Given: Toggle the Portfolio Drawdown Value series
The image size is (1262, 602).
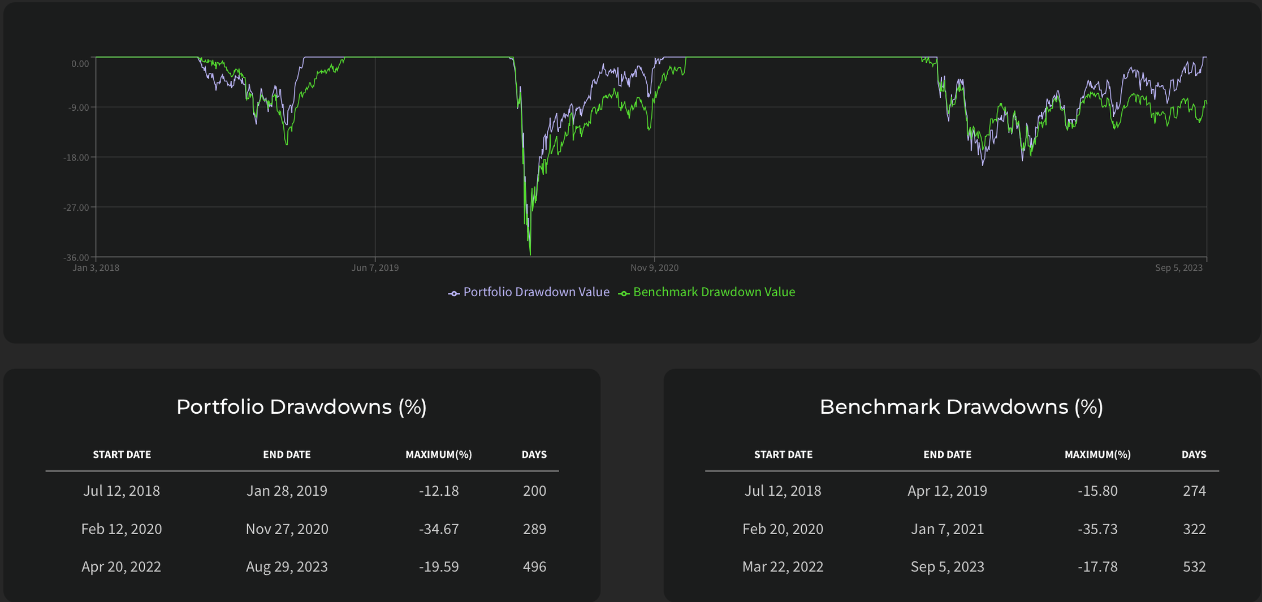Looking at the screenshot, I should coord(536,292).
